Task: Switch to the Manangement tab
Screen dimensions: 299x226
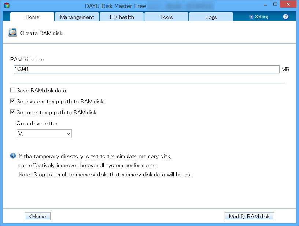Action: tap(77, 17)
